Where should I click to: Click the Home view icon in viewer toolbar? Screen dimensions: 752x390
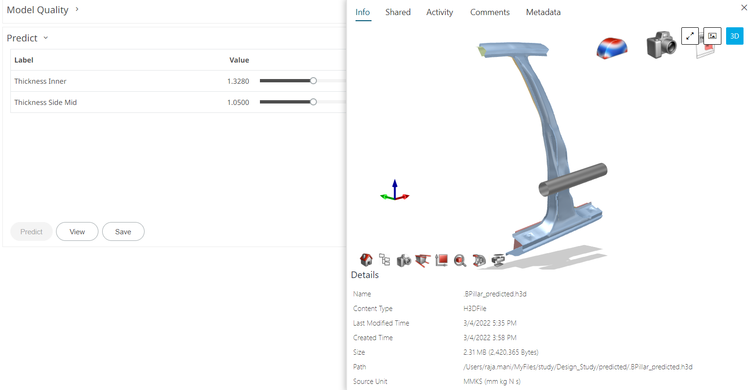pos(366,260)
